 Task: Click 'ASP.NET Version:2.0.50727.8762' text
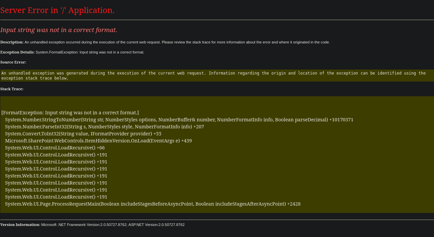[x=156, y=225]
